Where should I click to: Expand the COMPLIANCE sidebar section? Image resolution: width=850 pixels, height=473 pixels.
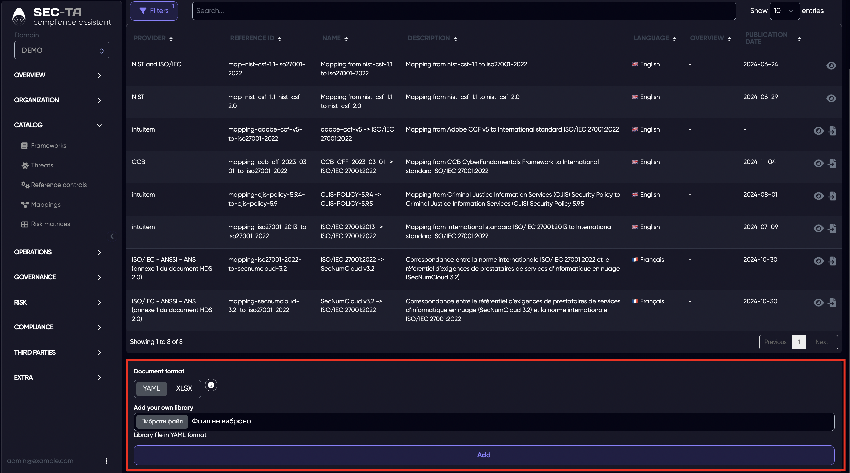pos(58,327)
